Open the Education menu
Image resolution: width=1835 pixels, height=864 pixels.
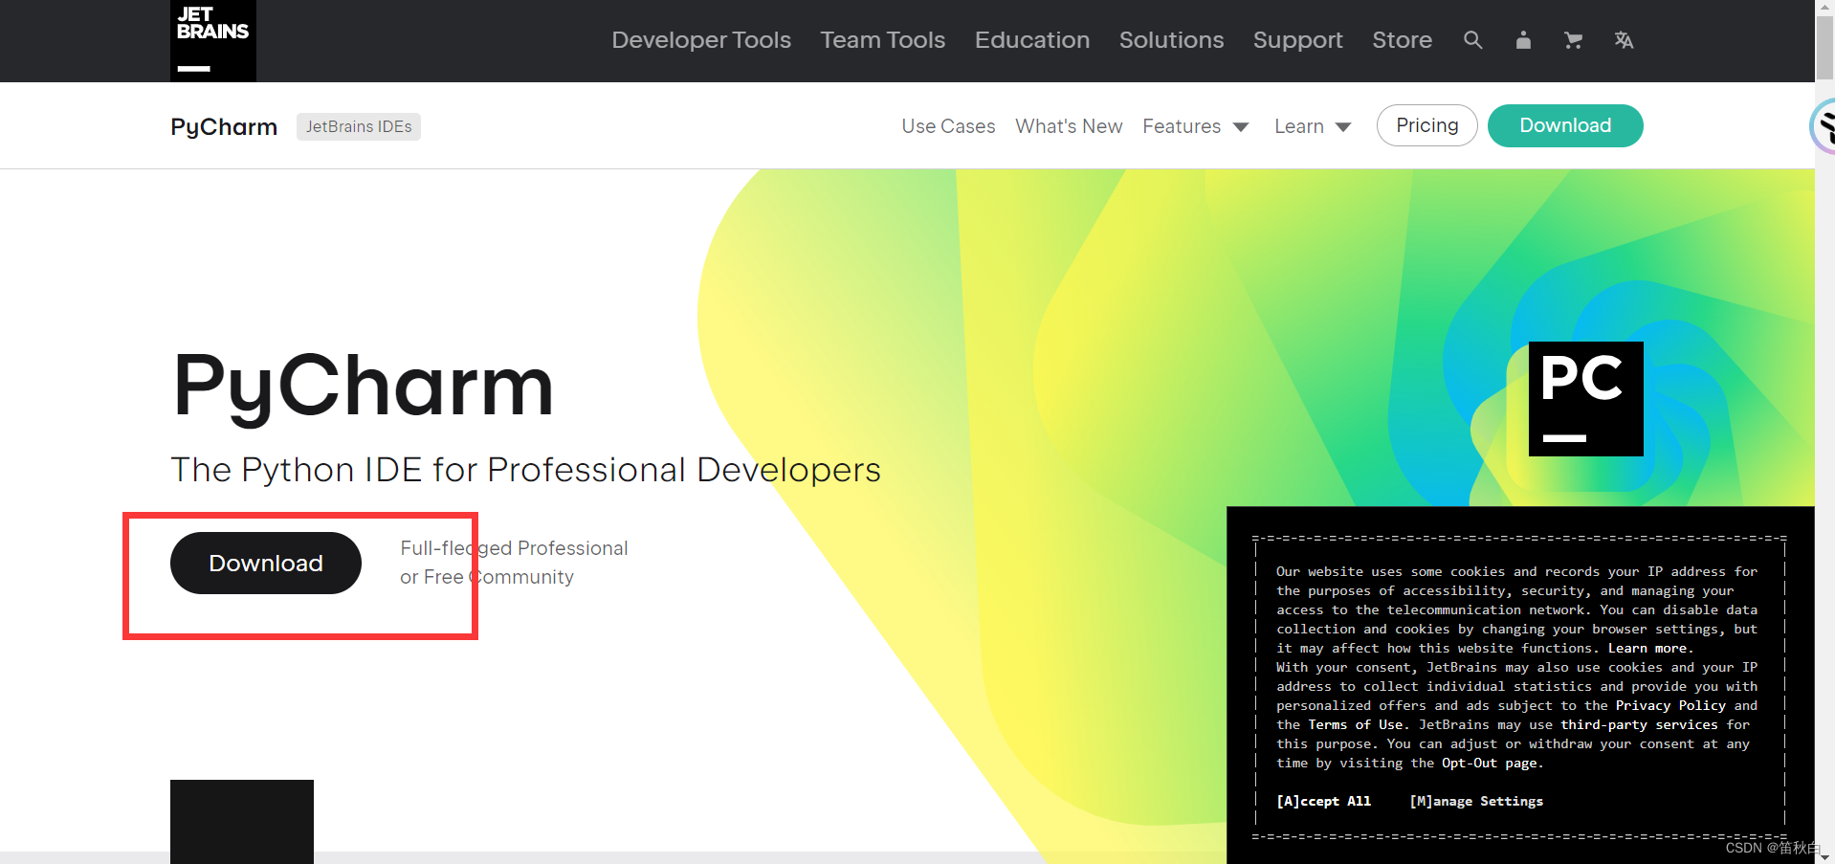tap(1032, 40)
